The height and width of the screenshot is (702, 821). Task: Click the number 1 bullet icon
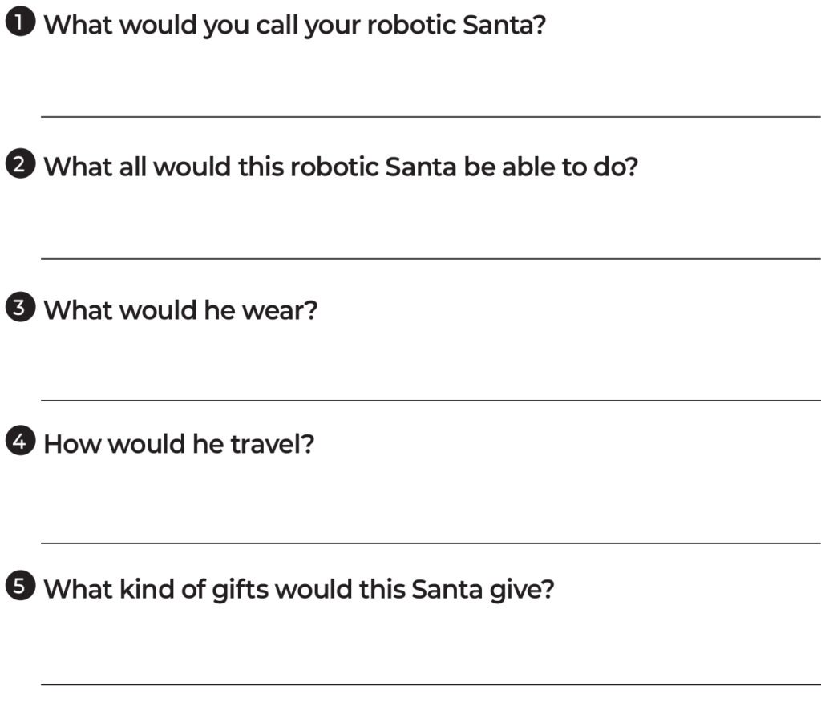point(19,23)
